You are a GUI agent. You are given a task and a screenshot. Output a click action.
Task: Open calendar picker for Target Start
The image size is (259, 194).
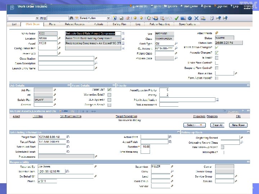tap(68, 137)
